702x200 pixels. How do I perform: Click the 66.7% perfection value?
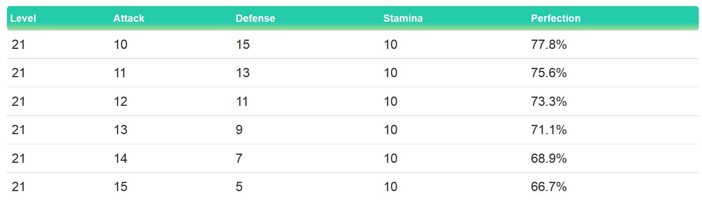pyautogui.click(x=549, y=187)
